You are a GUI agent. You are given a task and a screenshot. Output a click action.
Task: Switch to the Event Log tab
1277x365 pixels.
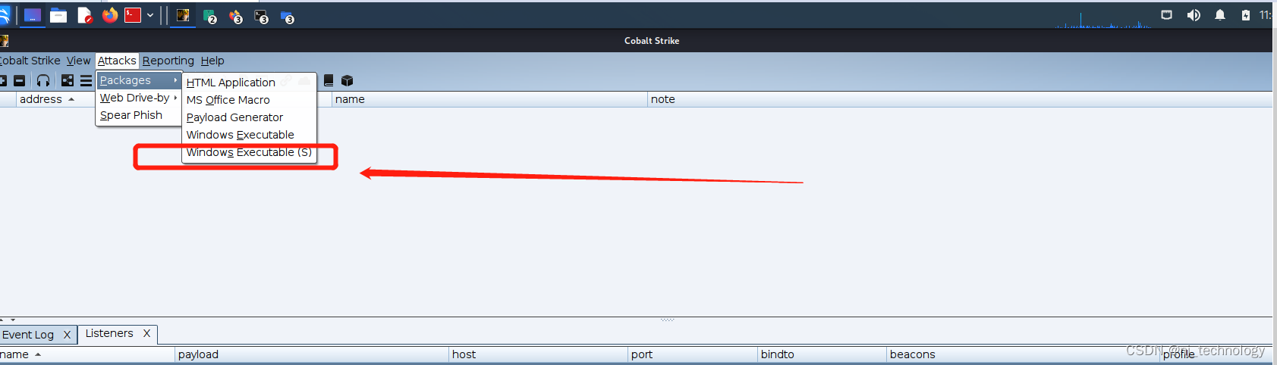(28, 335)
